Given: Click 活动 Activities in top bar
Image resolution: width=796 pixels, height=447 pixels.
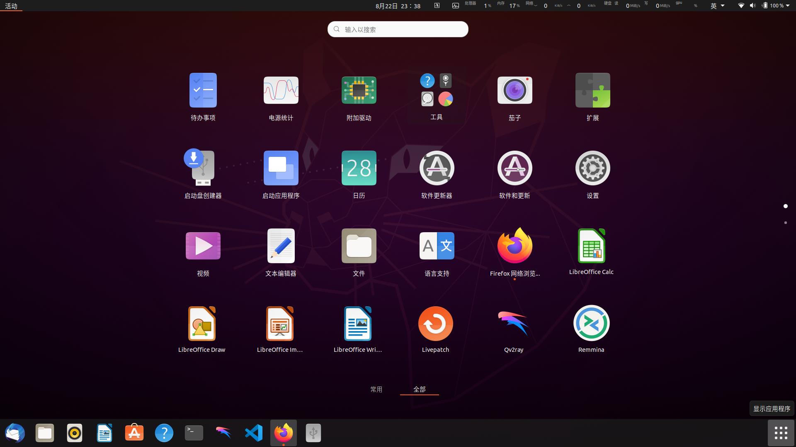Looking at the screenshot, I should 11,6.
